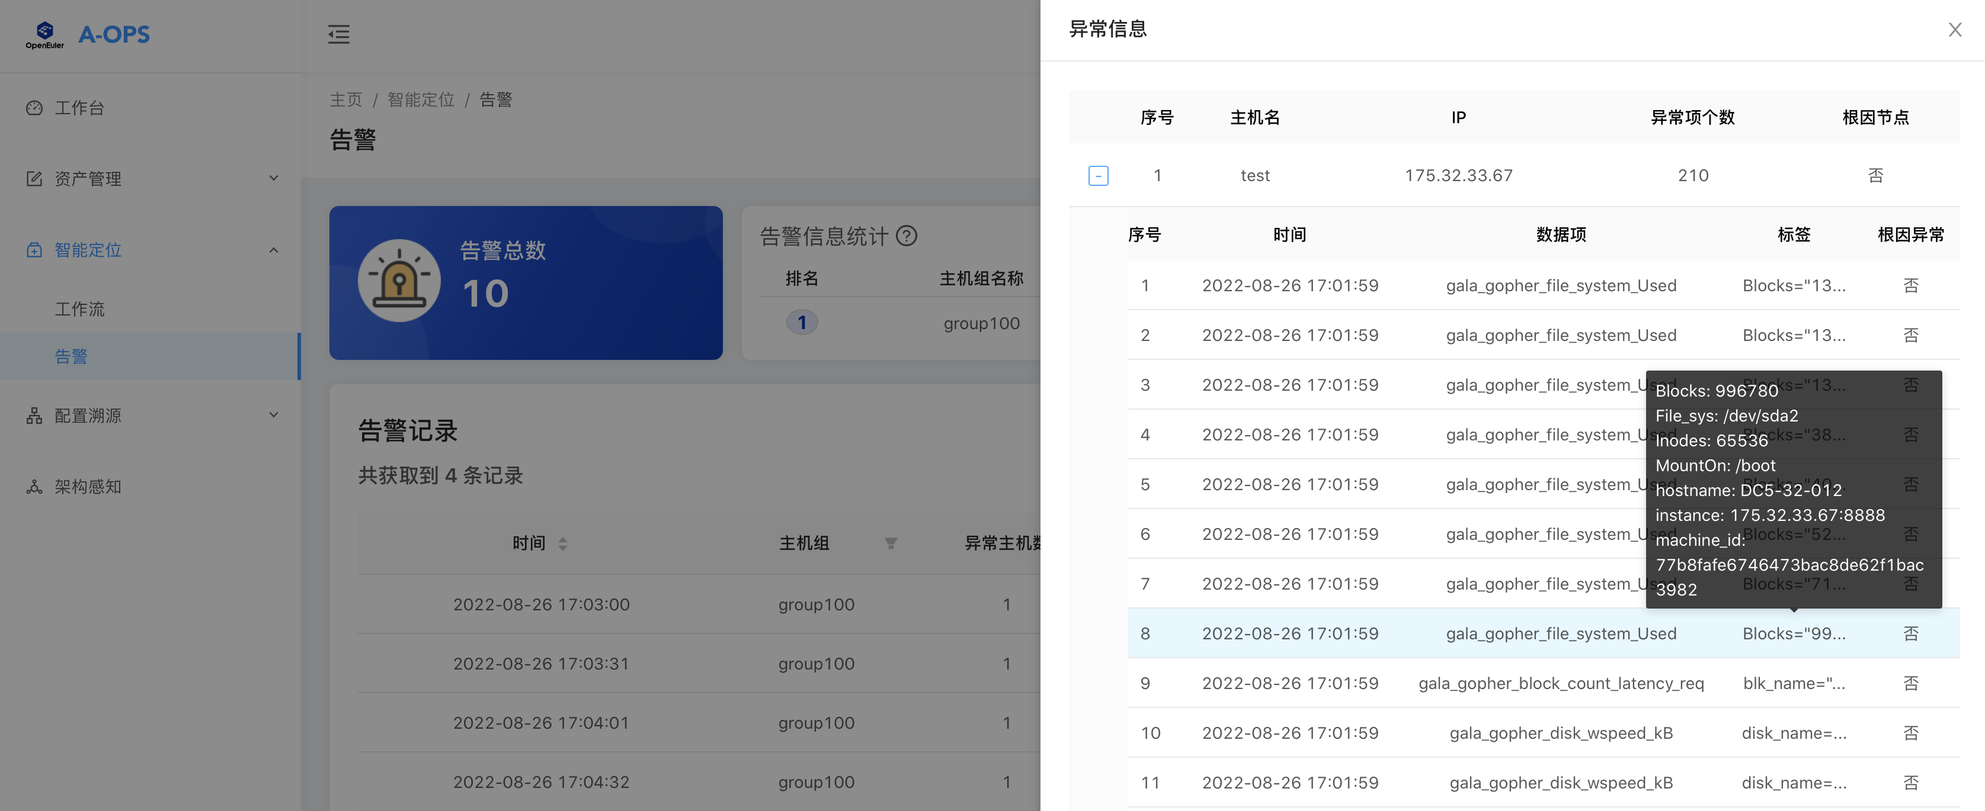The width and height of the screenshot is (1985, 811).
Task: Click the 智能定位 breadcrumb link
Action: click(x=421, y=99)
